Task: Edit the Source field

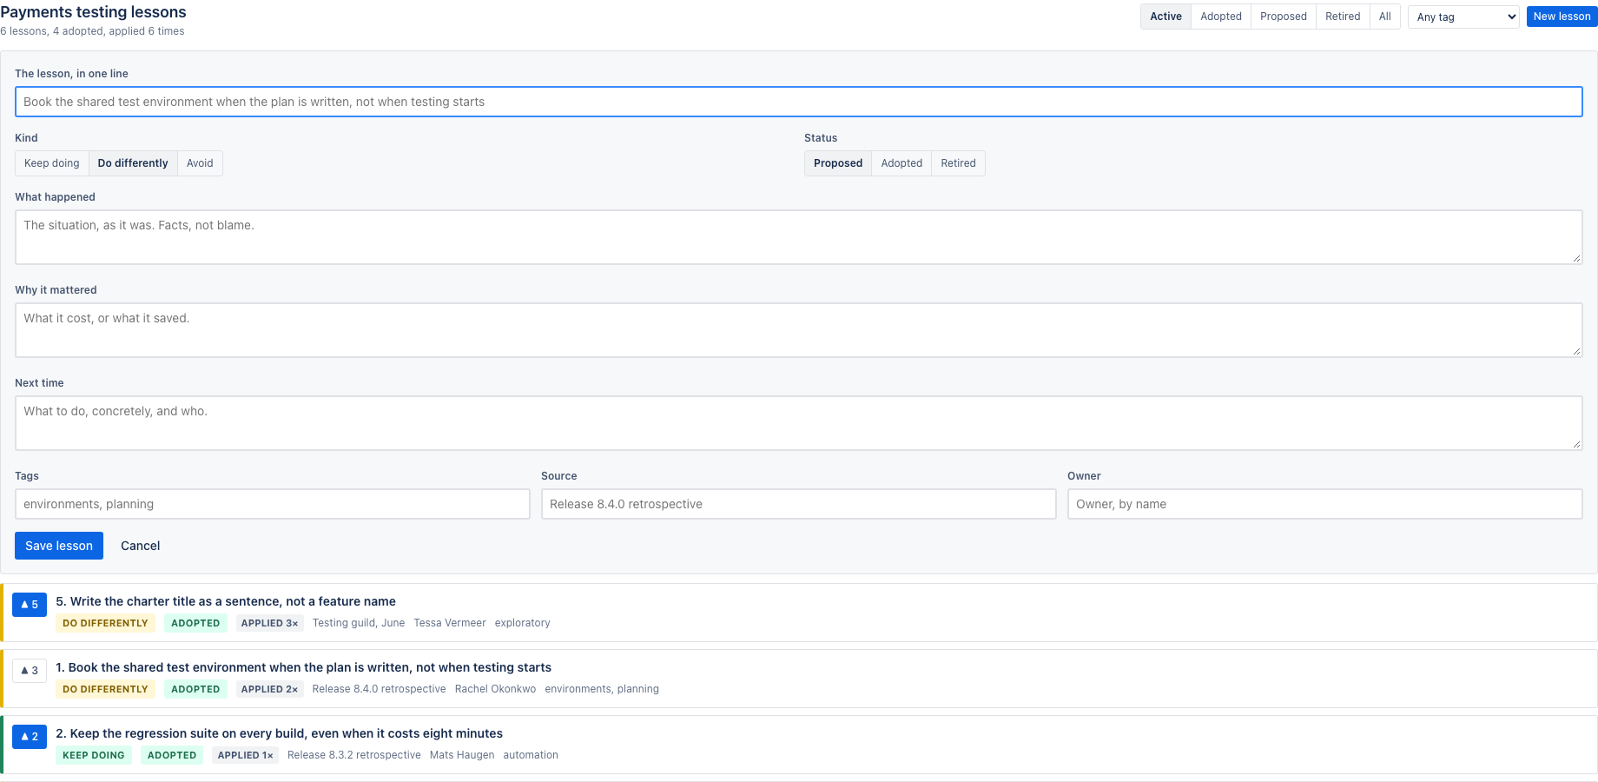Action: point(799,504)
